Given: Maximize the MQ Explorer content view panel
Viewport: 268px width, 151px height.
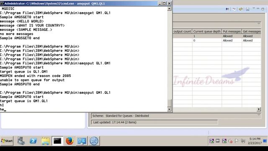Looking at the screenshot, I should point(263,9).
